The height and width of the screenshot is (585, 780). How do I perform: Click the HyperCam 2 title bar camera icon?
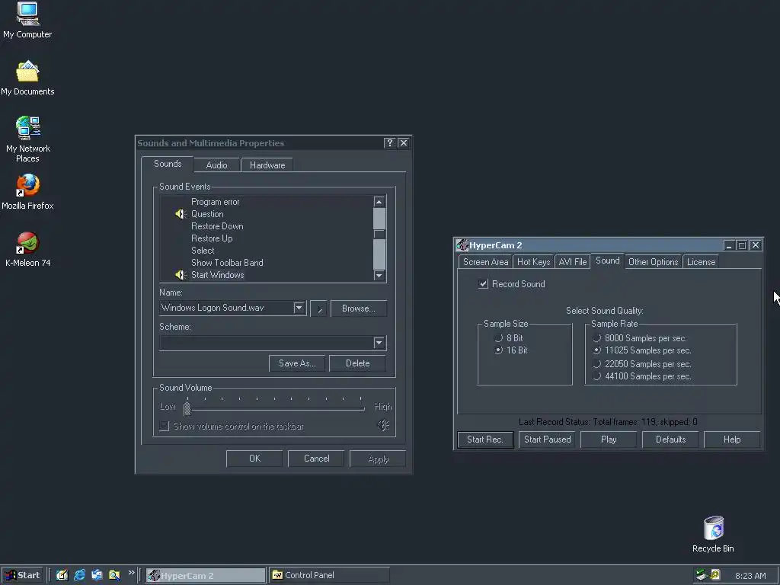pyautogui.click(x=462, y=245)
